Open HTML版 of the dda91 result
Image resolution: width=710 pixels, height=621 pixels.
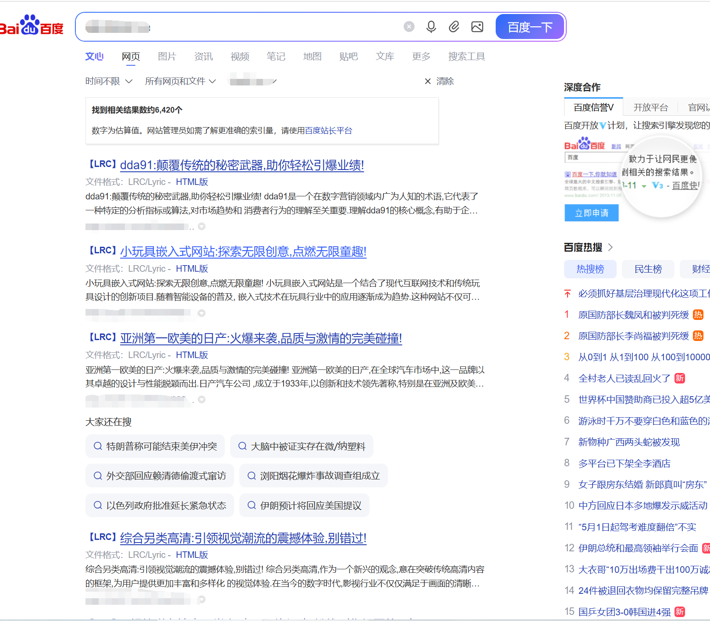192,182
